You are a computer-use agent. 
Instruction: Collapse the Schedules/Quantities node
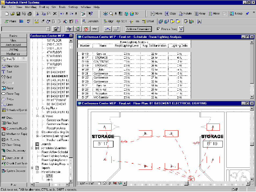(32, 148)
